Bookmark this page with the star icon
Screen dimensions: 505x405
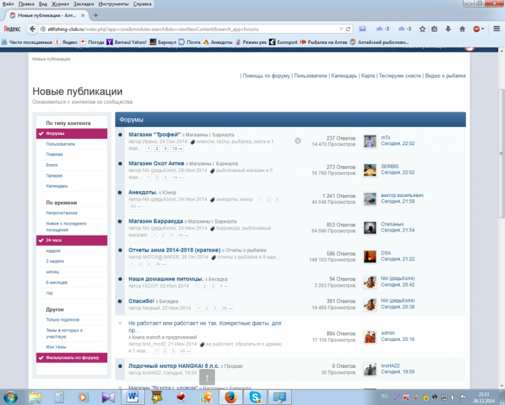[421, 29]
